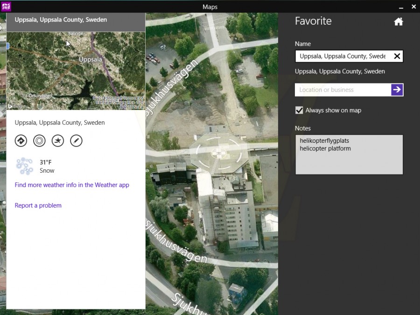Viewport: 420px width, 315px height.
Task: Submit location search with the purple arrow button
Action: (397, 90)
